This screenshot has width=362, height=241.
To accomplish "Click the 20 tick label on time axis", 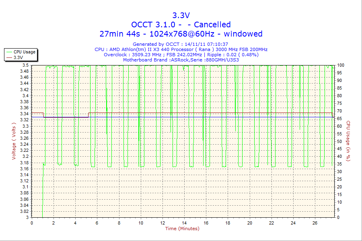I will point(249,223).
